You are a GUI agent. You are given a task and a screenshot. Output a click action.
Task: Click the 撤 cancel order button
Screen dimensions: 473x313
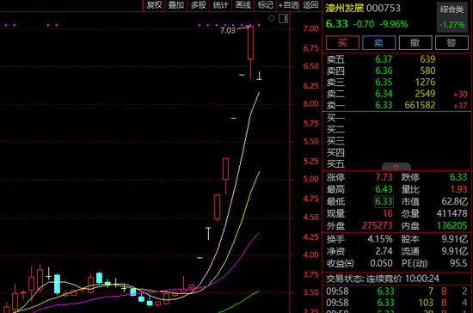[415, 42]
